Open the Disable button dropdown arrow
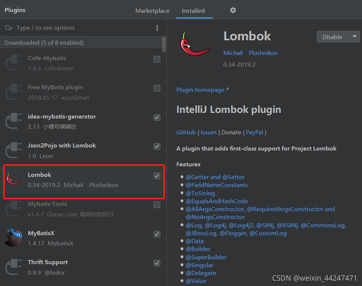Viewport: 362px width, 286px height. (x=354, y=37)
